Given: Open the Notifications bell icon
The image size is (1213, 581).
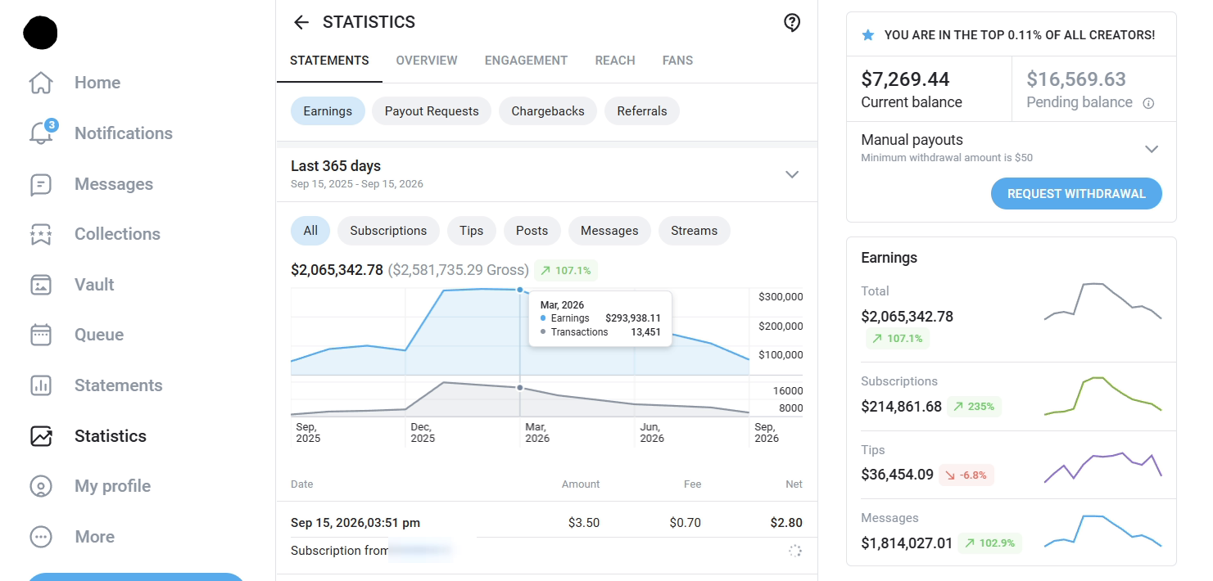Looking at the screenshot, I should tap(41, 133).
